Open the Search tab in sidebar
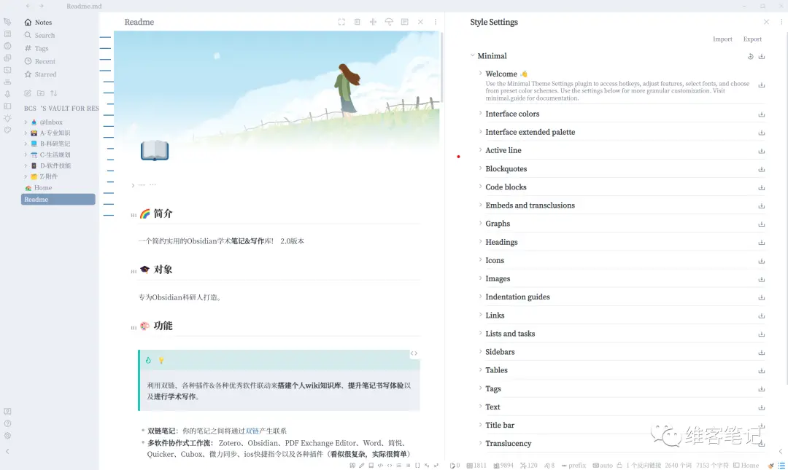Image resolution: width=788 pixels, height=470 pixels. [x=39, y=35]
